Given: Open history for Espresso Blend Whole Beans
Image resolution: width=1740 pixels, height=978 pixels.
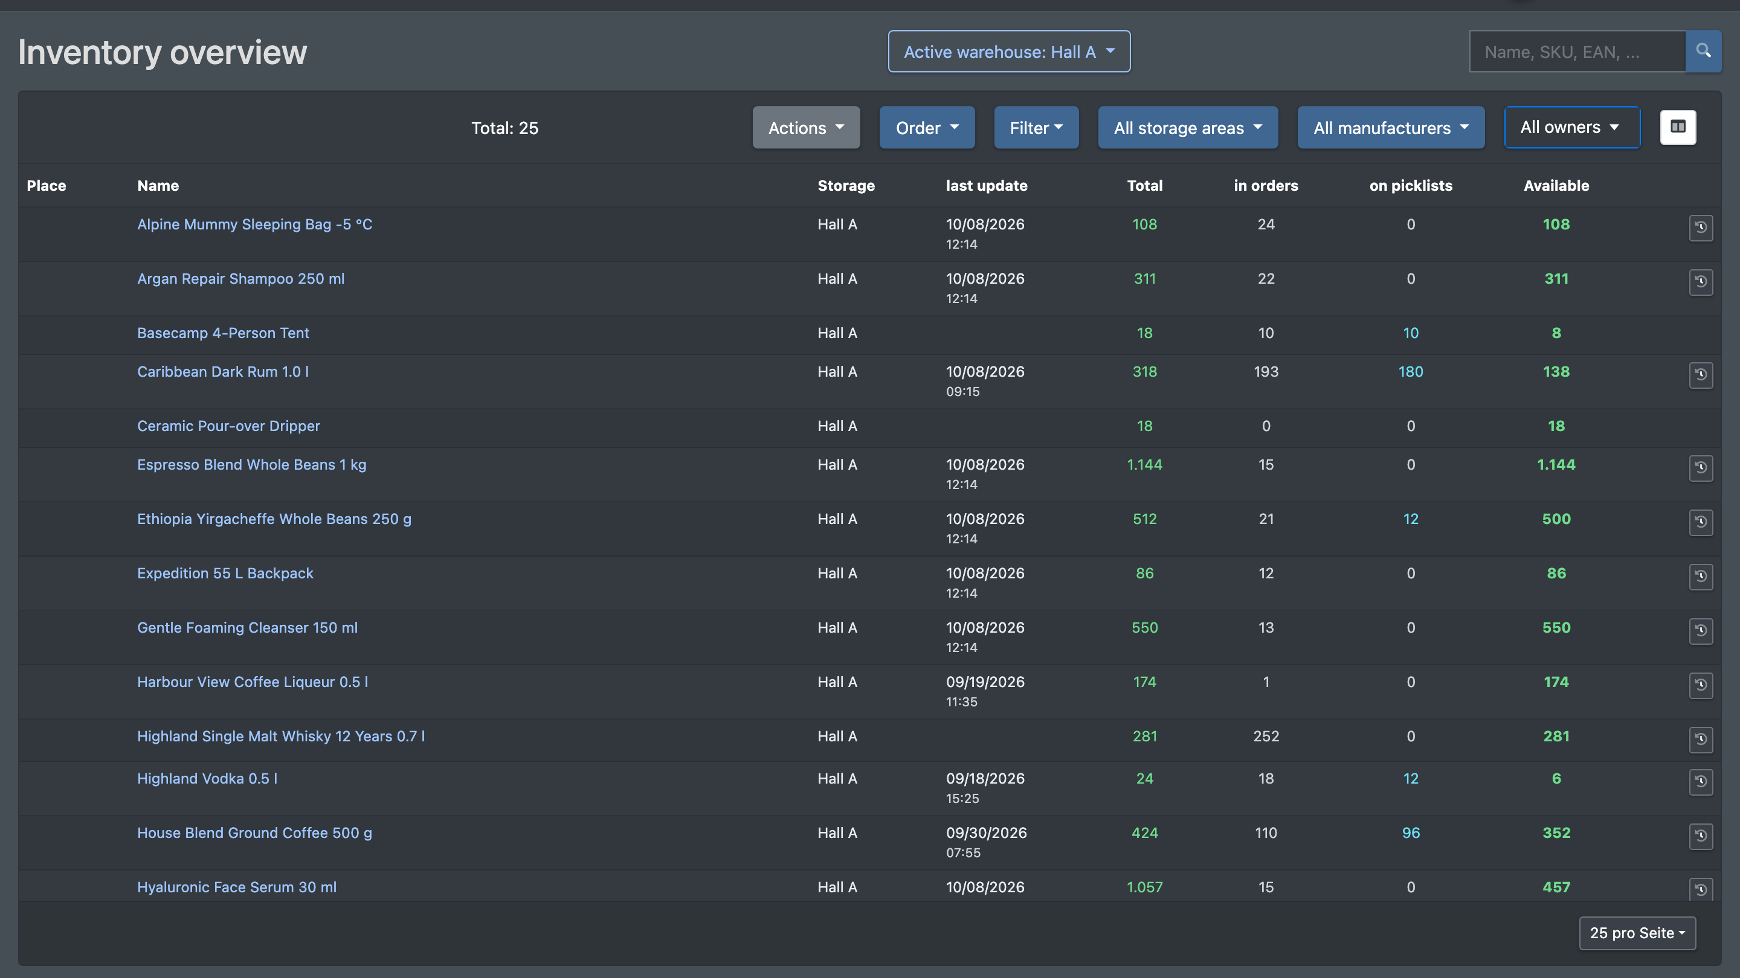Looking at the screenshot, I should [x=1701, y=468].
